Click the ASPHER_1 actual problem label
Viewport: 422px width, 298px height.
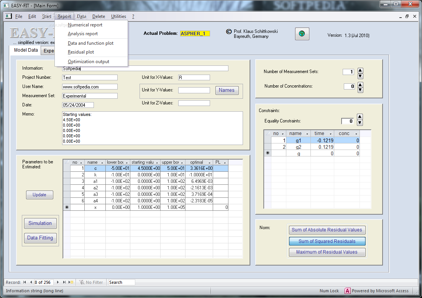[x=195, y=34]
